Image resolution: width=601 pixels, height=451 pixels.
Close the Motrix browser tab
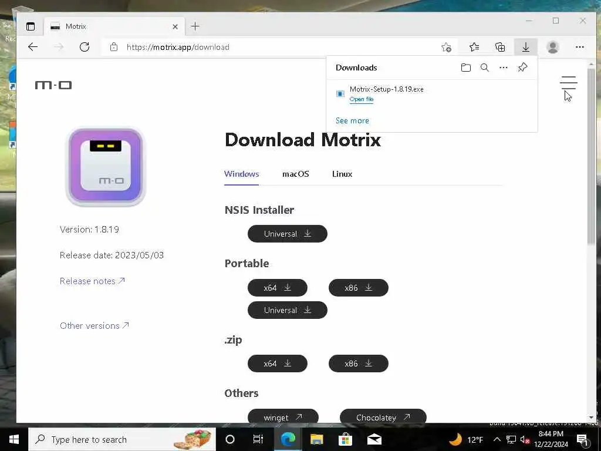click(175, 26)
